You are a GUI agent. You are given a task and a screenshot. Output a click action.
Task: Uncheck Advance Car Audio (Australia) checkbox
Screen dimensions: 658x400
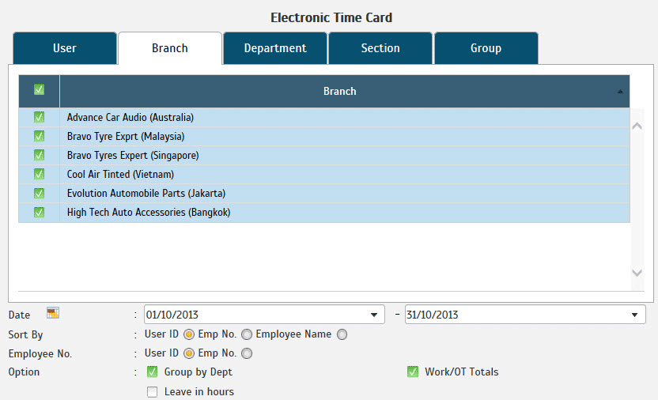39,117
